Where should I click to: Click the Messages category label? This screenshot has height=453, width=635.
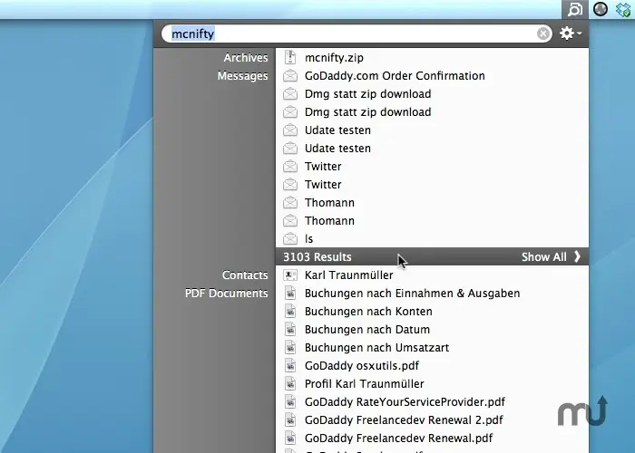click(x=242, y=76)
